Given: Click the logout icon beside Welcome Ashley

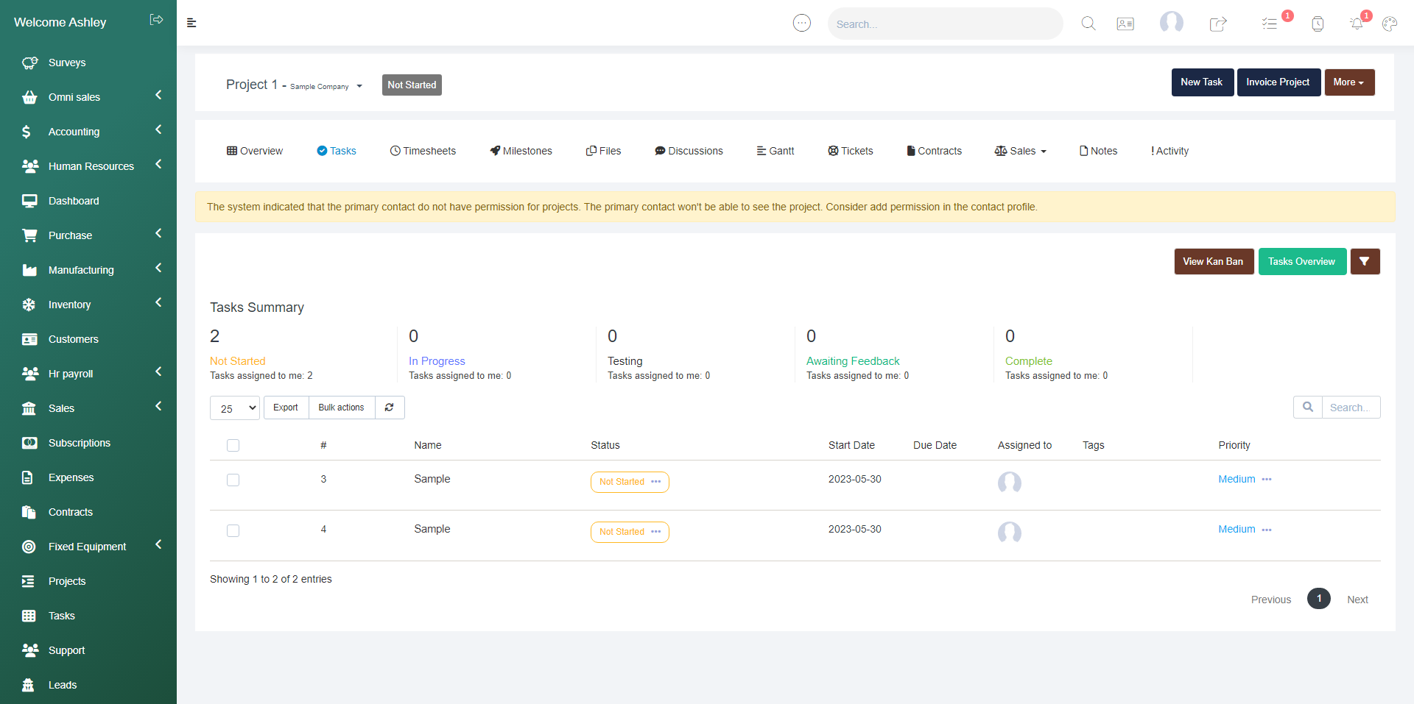Looking at the screenshot, I should tap(156, 20).
